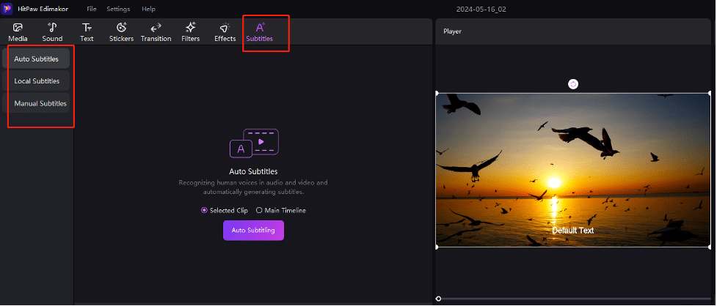717x306 pixels.
Task: Select the Selected Clip radio option
Action: tap(205, 210)
